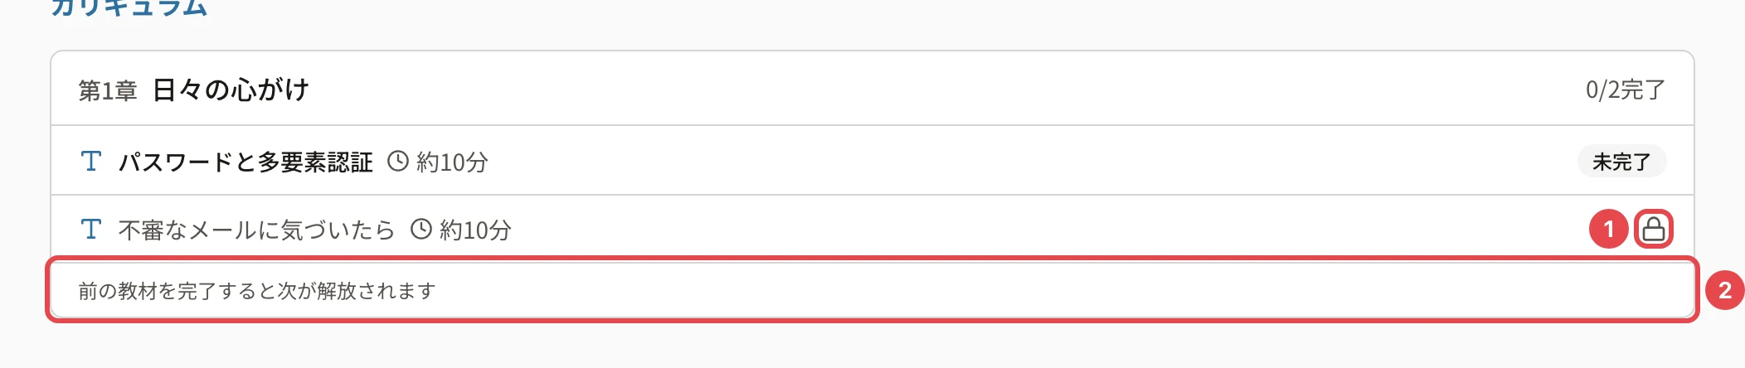Select the 不審なメールに気づいたら lesson title
1745x368 pixels.
[257, 230]
